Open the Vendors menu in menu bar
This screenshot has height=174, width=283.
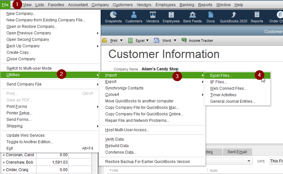[144, 5]
